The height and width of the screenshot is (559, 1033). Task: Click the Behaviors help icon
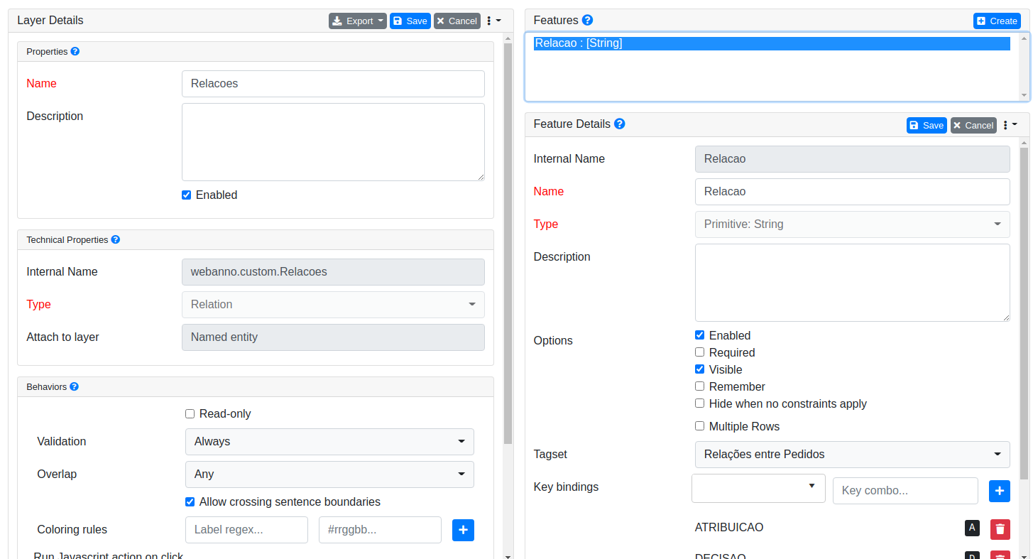pos(75,387)
